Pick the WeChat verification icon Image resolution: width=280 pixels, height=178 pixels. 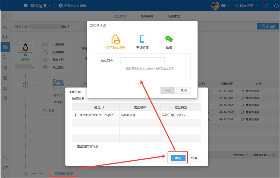click(x=169, y=39)
